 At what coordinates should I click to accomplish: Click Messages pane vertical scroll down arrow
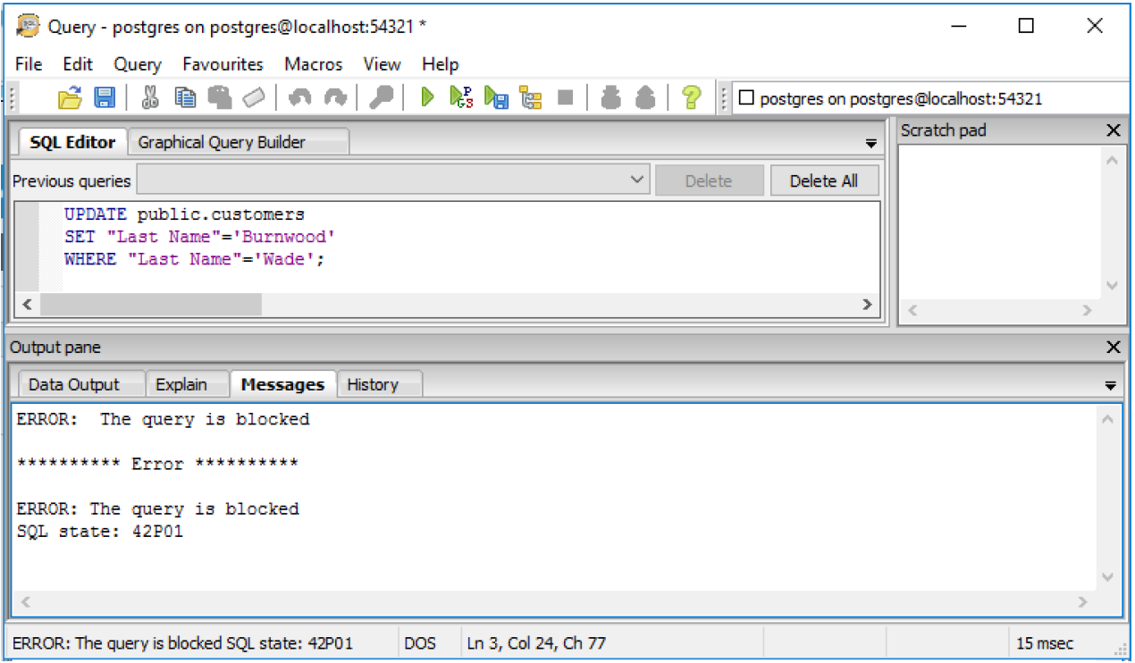(x=1108, y=577)
